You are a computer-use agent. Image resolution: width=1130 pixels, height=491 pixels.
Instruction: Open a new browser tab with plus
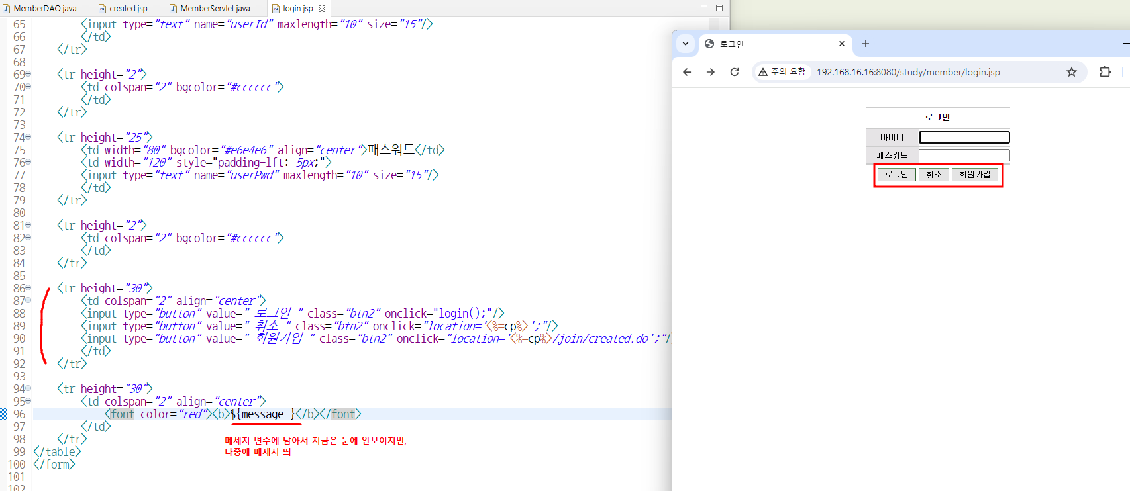point(866,44)
